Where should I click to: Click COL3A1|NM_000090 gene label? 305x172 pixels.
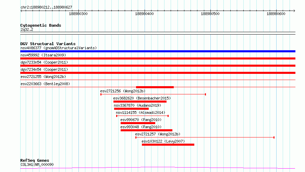pyautogui.click(x=37, y=164)
